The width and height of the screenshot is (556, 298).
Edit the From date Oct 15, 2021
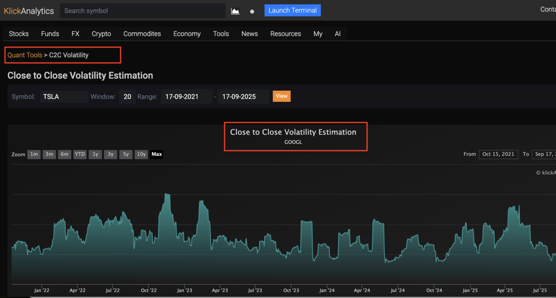pos(498,154)
